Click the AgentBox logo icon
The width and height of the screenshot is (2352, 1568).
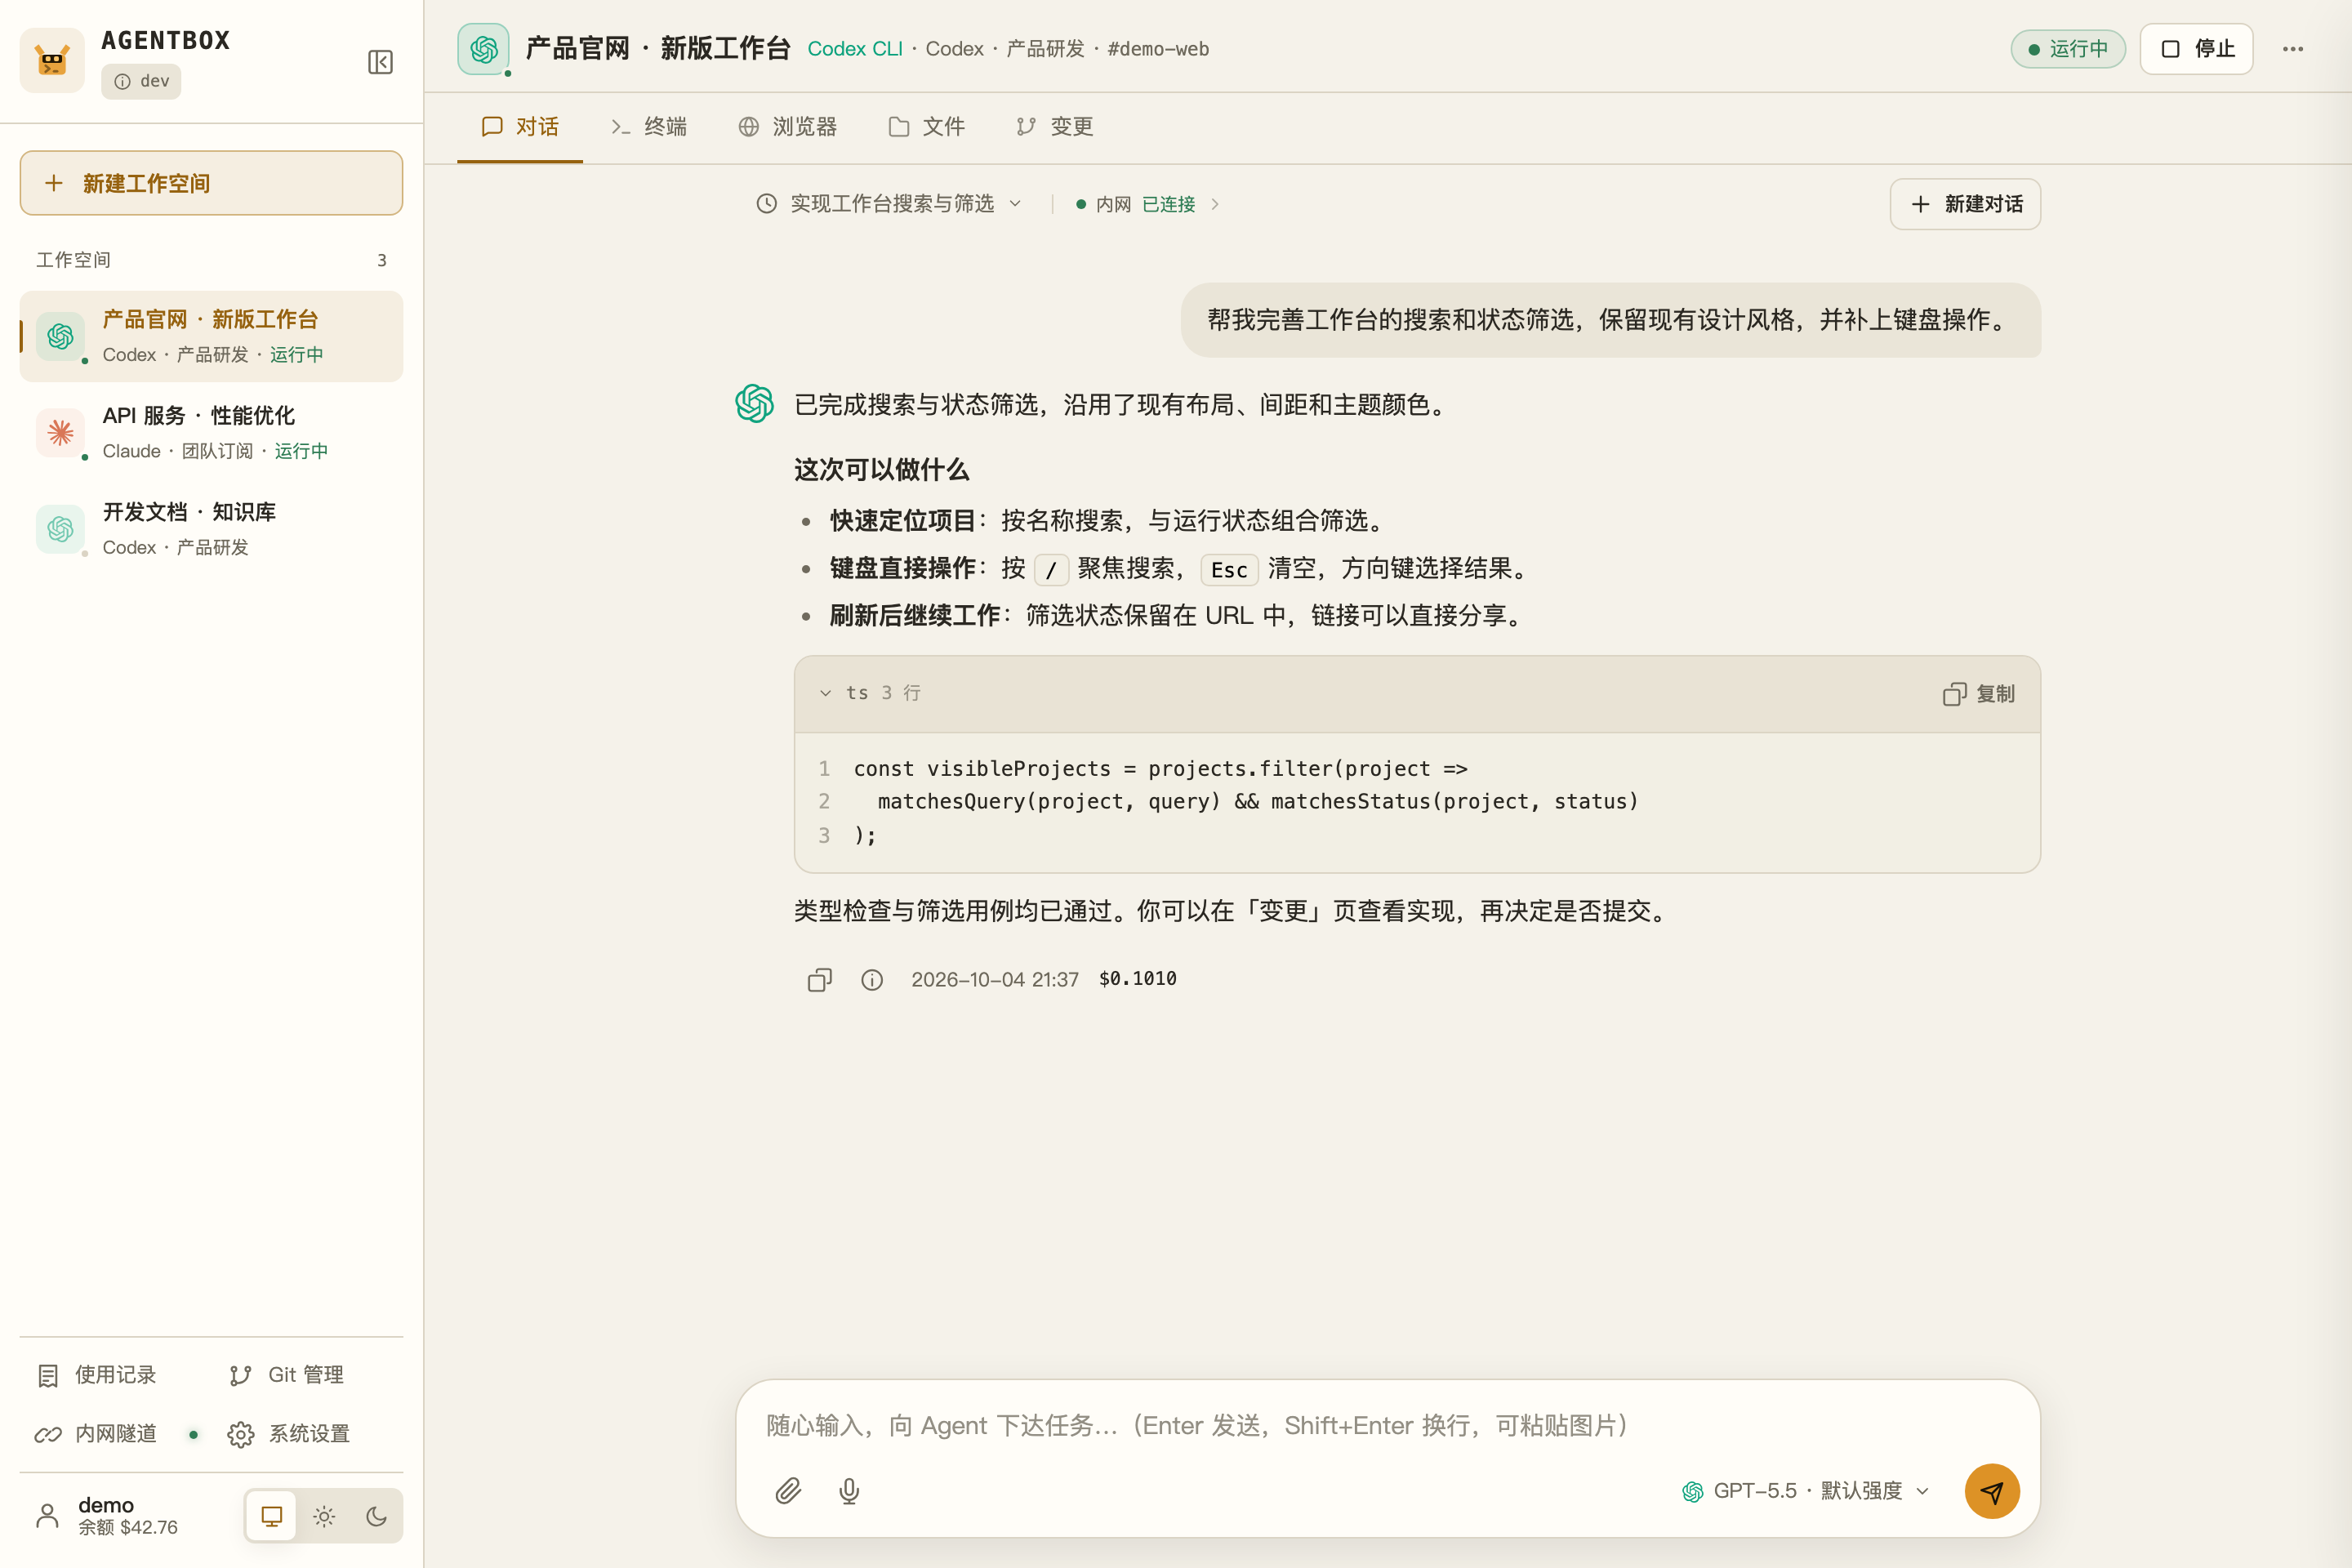click(52, 61)
